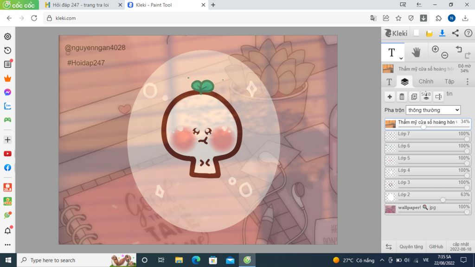Duplicate the selected layer
The image size is (475, 267).
(x=414, y=96)
